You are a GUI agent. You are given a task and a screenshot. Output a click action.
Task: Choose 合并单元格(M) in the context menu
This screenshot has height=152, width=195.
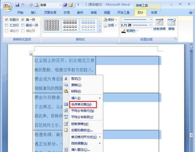tap(83, 105)
